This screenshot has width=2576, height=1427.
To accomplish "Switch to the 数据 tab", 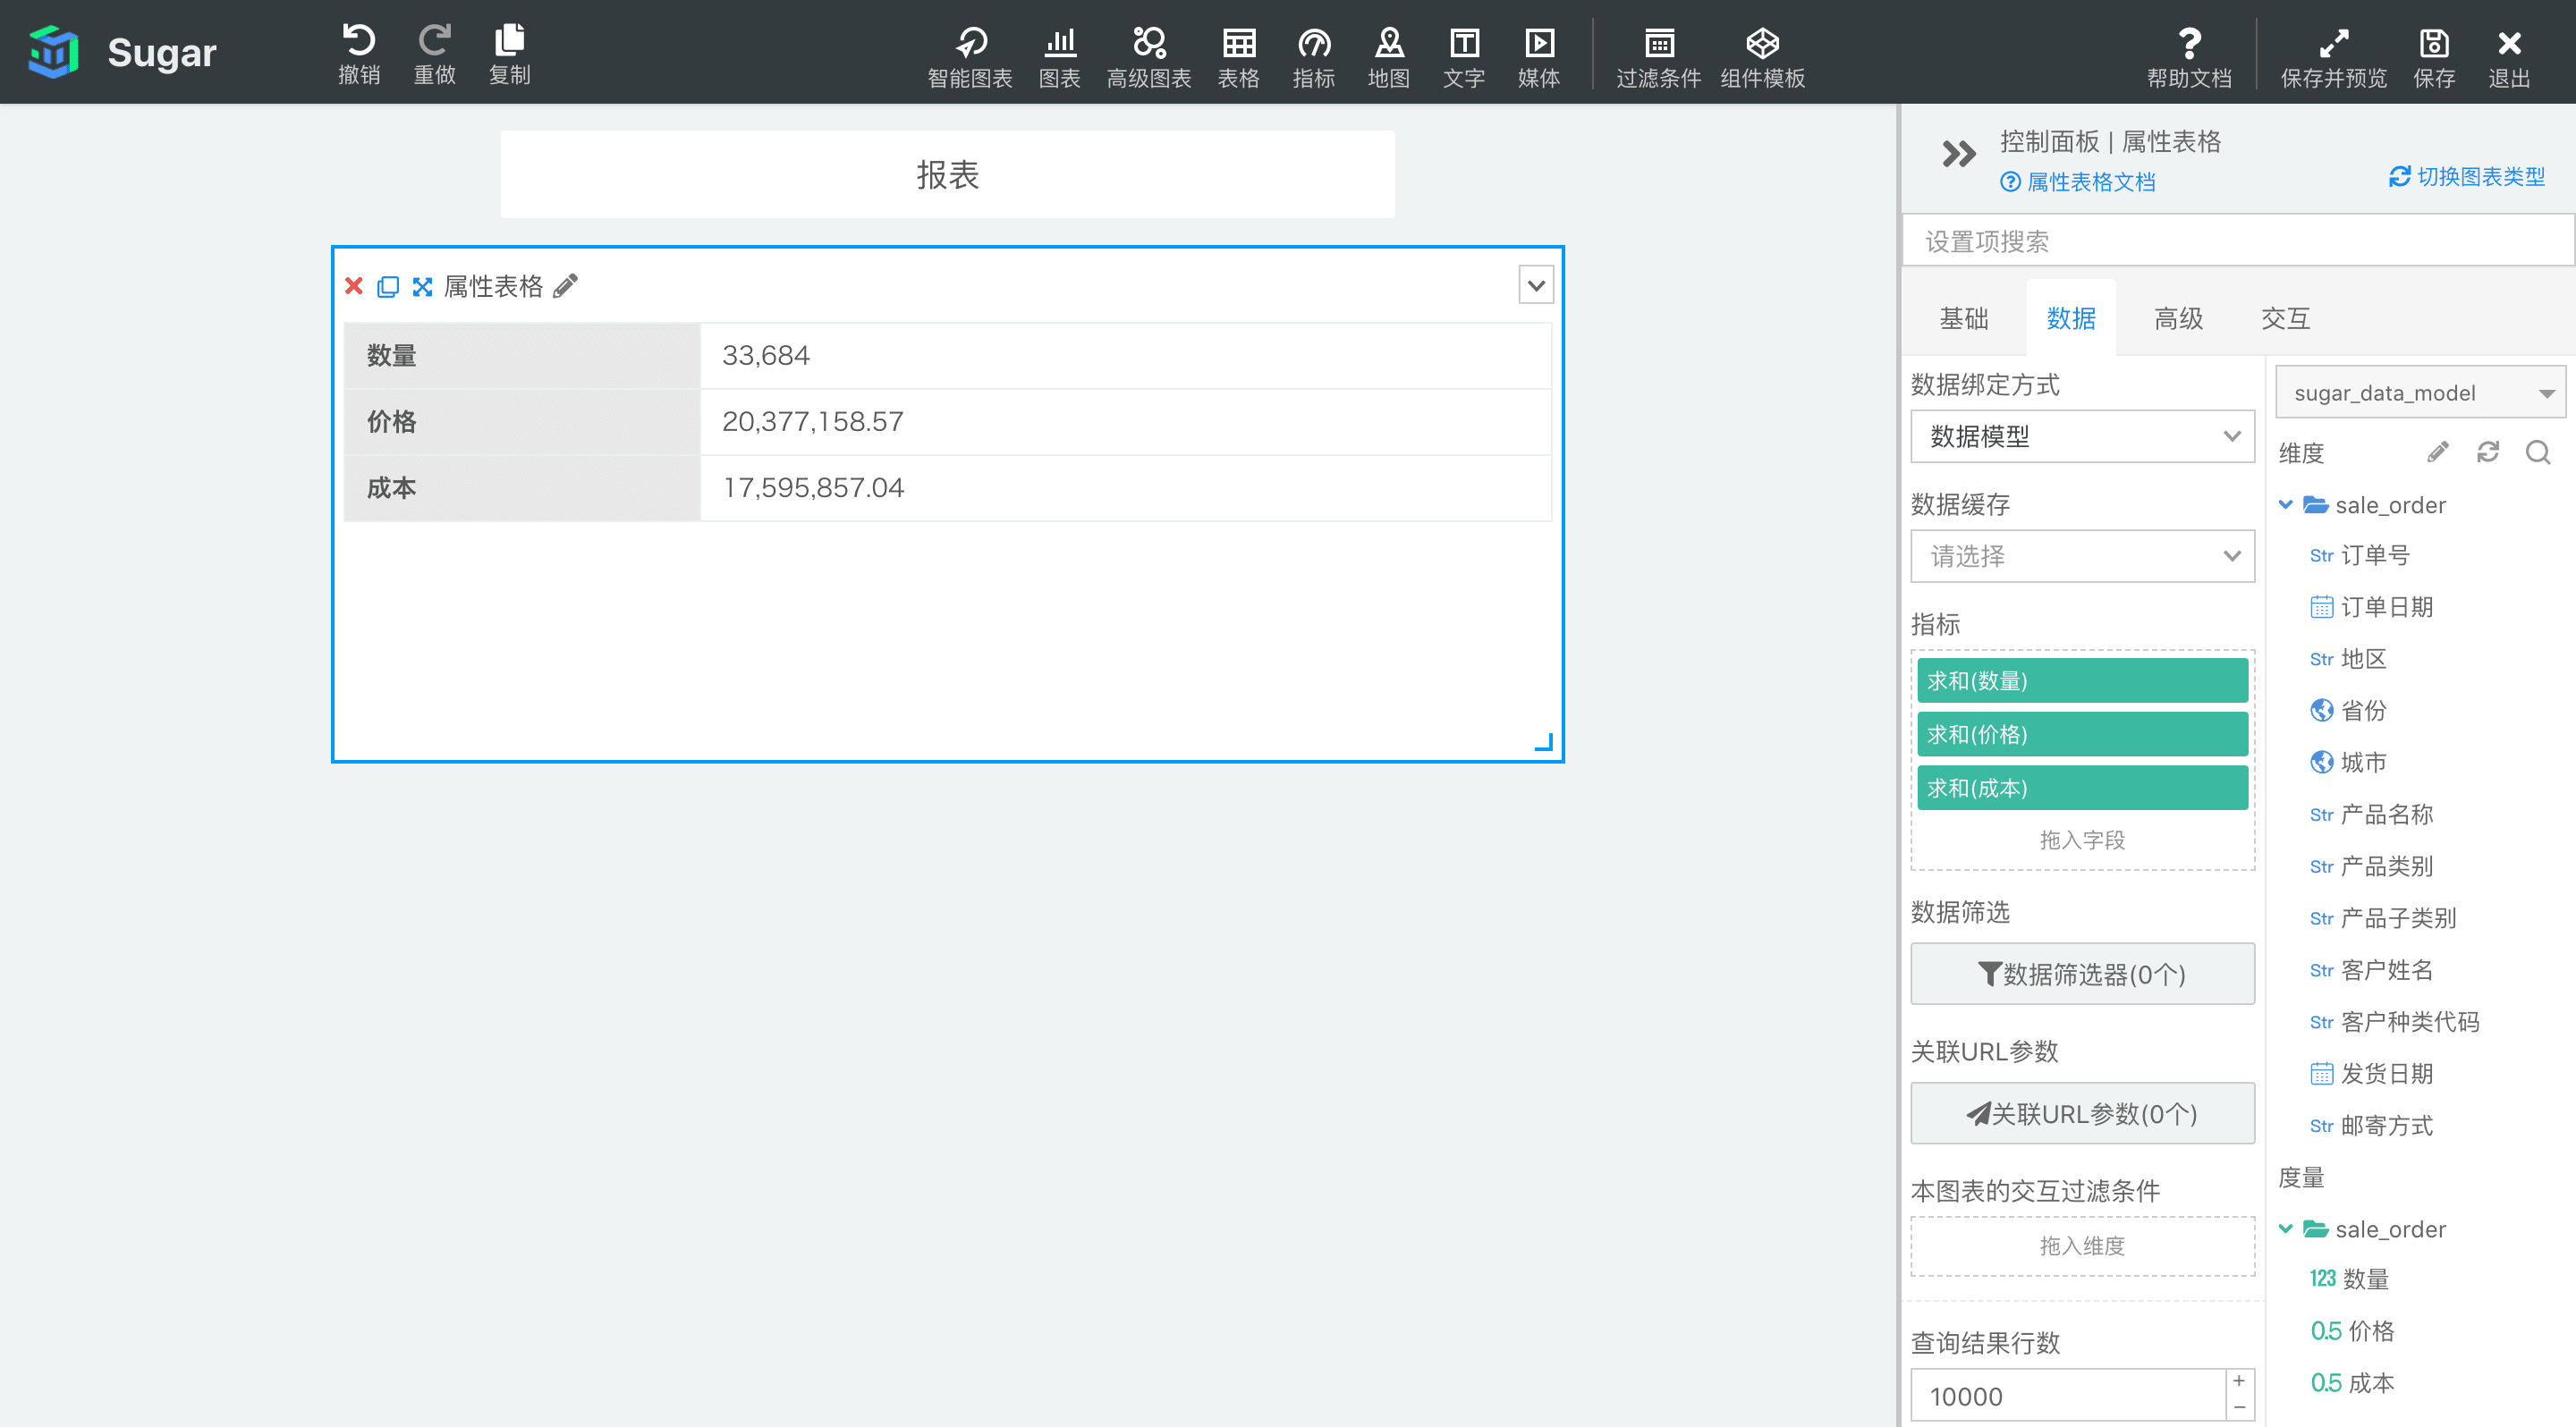I will [x=2071, y=319].
